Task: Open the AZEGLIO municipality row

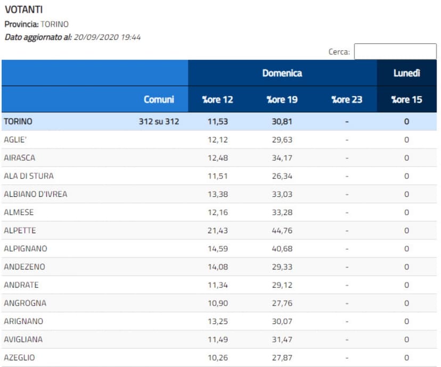Action: [x=19, y=357]
